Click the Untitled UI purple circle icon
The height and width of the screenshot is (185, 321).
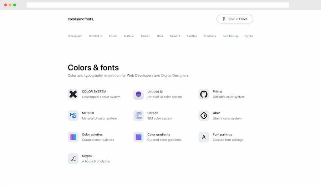[138, 94]
